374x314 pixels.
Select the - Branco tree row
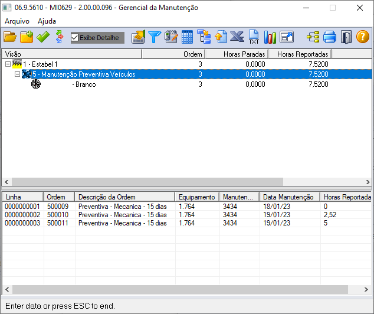click(187, 84)
